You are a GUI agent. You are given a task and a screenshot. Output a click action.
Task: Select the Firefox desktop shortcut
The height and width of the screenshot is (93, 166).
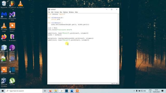coord(4,37)
